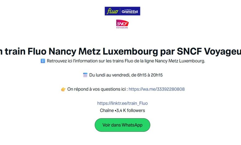241x145 pixels.
Task: Click the Voir dans WhatsApp button
Action: (x=122, y=125)
